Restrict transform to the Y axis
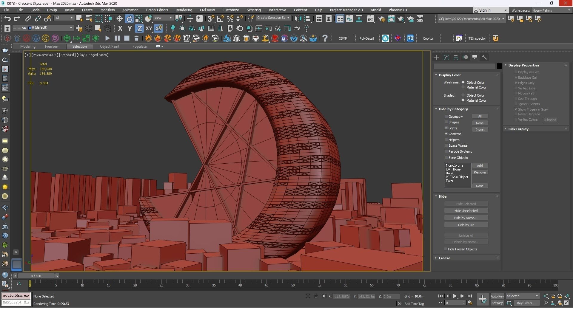 pyautogui.click(x=130, y=29)
